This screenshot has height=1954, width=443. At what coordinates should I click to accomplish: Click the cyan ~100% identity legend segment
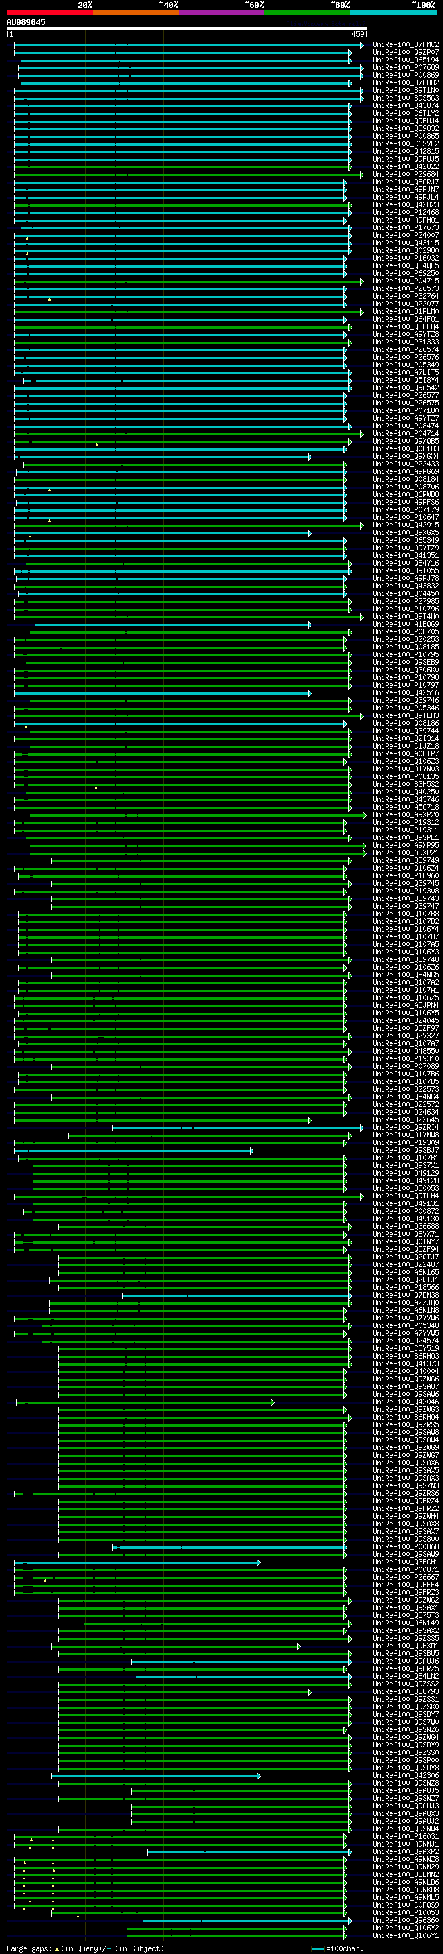point(394,13)
